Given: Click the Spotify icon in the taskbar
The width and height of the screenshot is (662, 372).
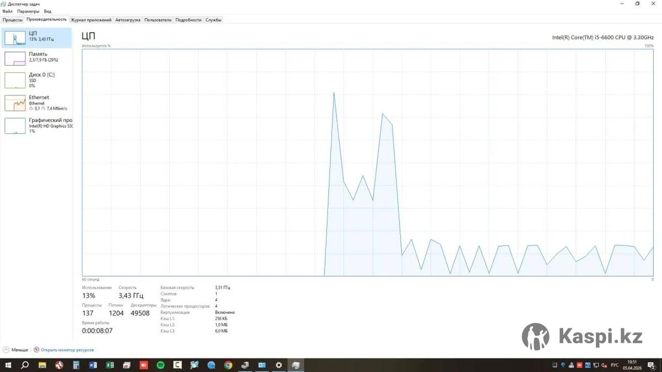Looking at the screenshot, I should [x=161, y=365].
